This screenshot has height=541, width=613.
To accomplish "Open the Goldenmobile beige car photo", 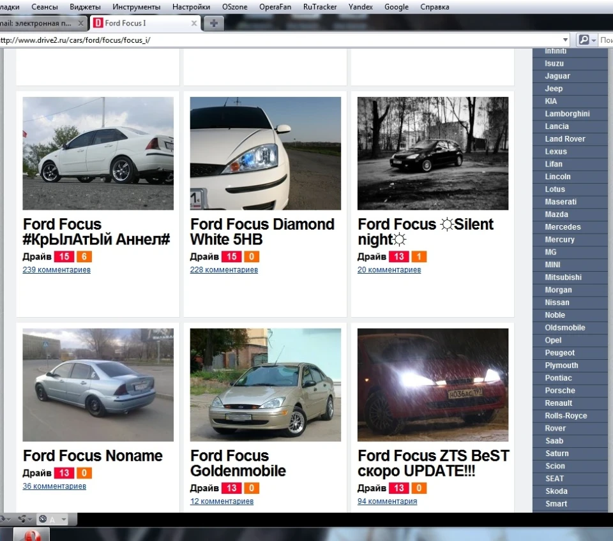I will click(x=266, y=385).
